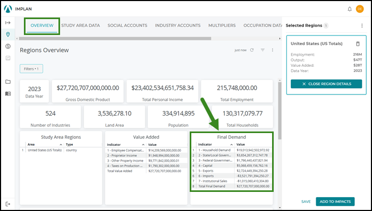Open the DE user avatar menu

pyautogui.click(x=360, y=9)
